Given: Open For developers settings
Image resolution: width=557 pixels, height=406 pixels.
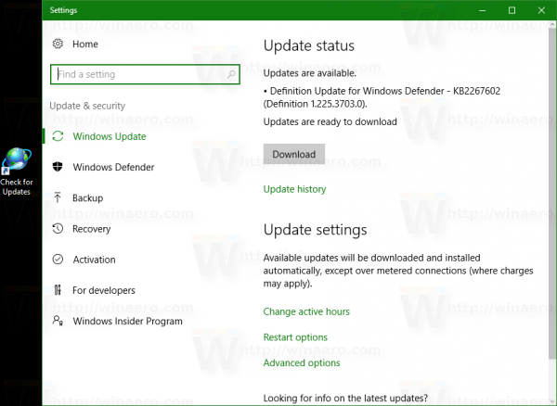Looking at the screenshot, I should point(104,290).
